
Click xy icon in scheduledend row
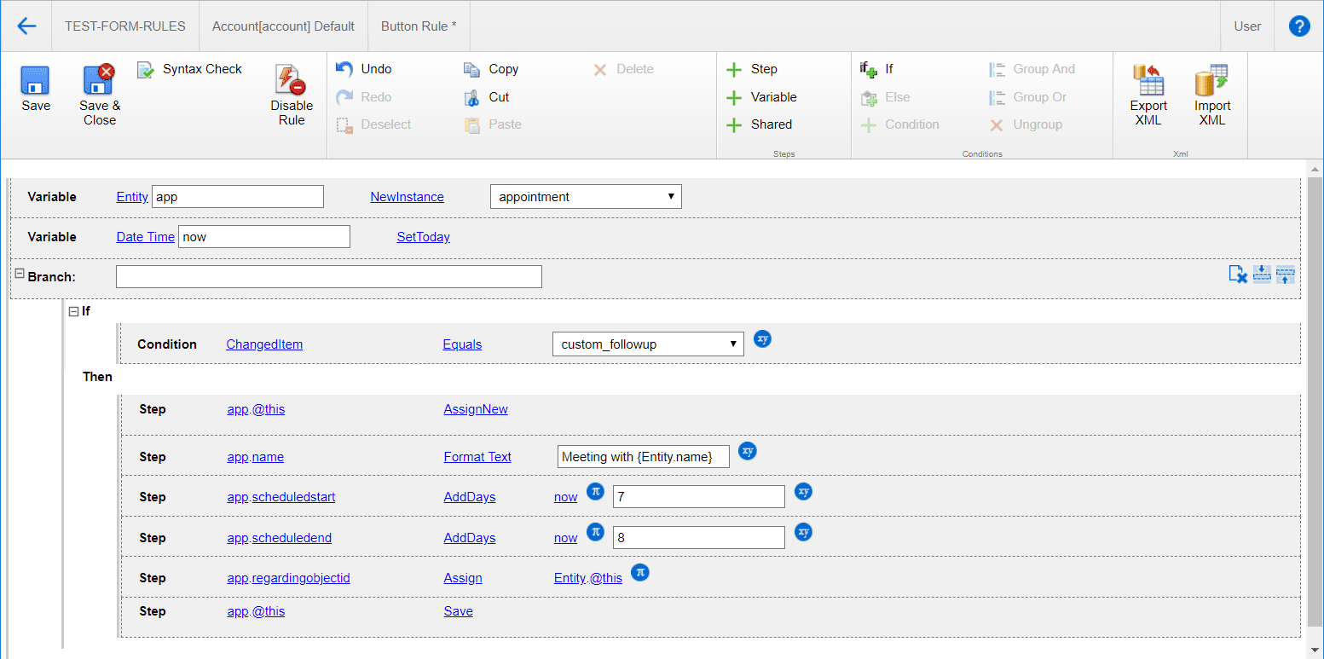click(803, 532)
